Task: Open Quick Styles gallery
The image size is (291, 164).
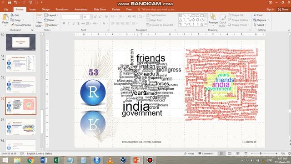Action: (x=222, y=20)
